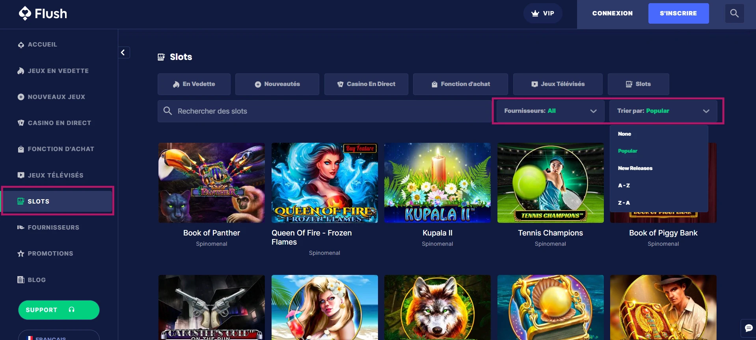Click the Rechercher des slots search field
Image resolution: width=756 pixels, height=340 pixels.
pos(324,111)
